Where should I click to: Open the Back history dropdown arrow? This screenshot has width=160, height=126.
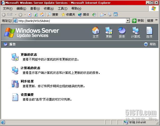pos(16,15)
